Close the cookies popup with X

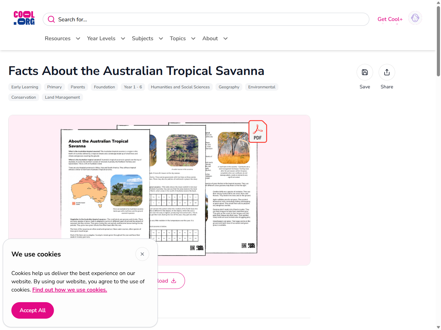142,254
